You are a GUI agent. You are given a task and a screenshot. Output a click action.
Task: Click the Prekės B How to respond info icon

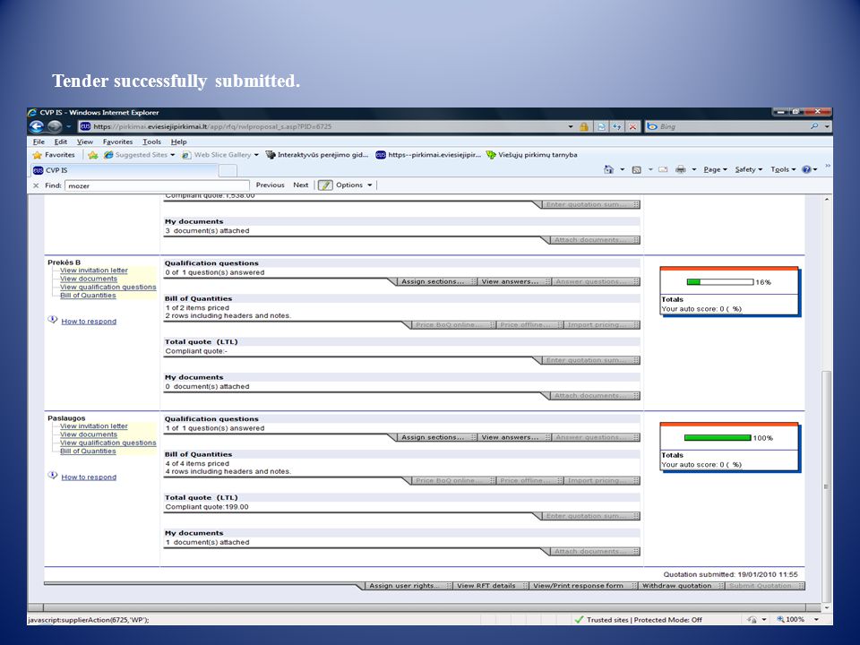53,320
